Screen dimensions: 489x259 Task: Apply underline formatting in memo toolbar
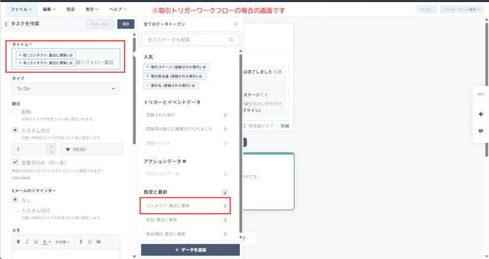(x=35, y=241)
